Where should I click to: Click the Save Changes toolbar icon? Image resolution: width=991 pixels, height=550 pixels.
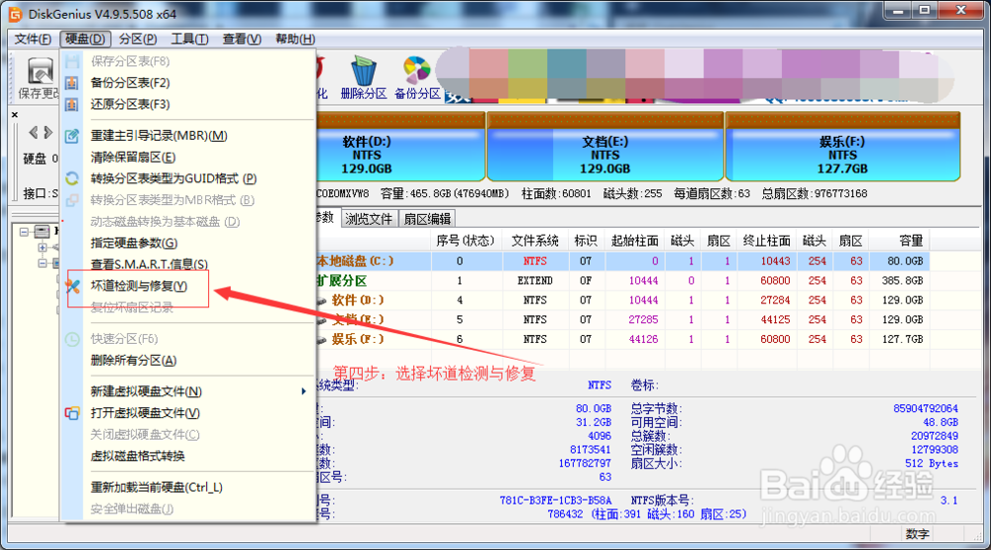pyautogui.click(x=40, y=70)
